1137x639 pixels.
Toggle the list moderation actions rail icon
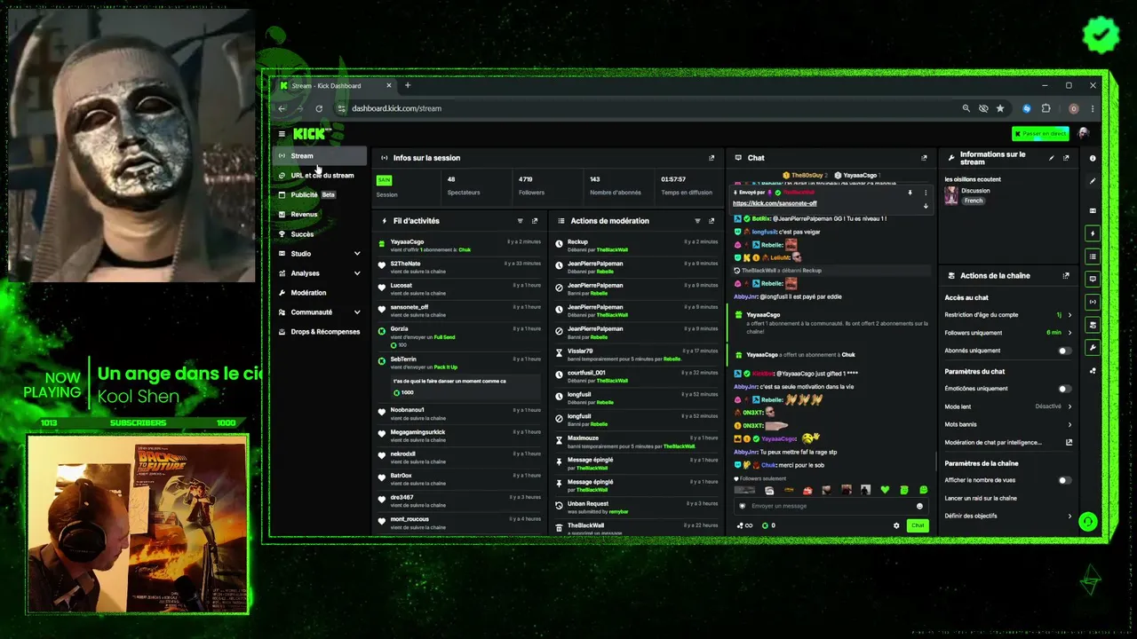point(1093,256)
